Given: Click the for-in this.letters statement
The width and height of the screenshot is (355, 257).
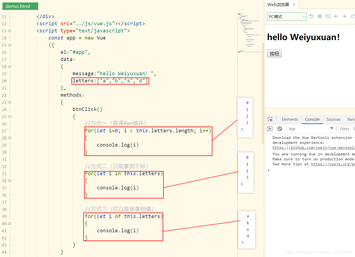Looking at the screenshot, I should 124,174.
